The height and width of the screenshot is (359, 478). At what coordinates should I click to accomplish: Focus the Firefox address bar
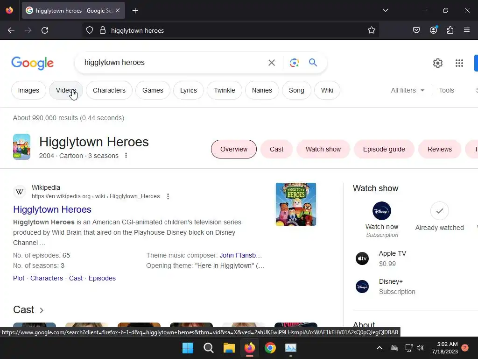(235, 30)
